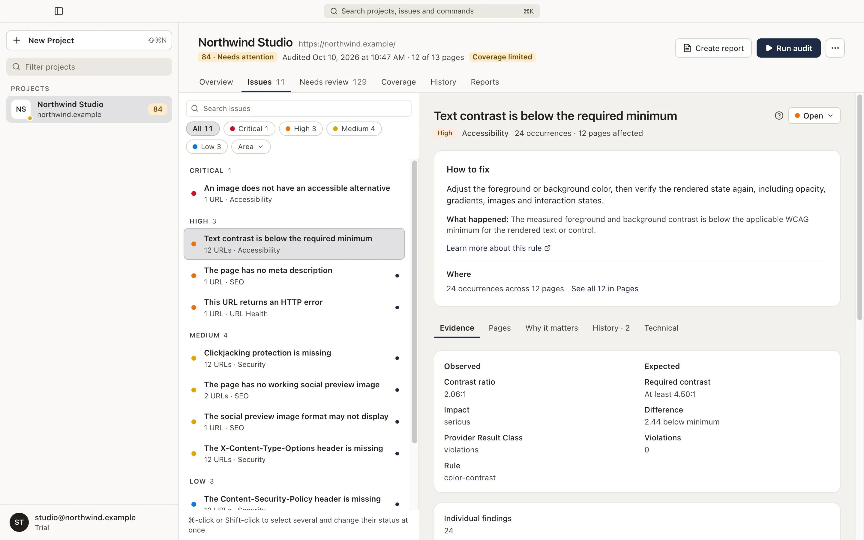Viewport: 864px width, 540px height.
Task: Switch to the Overview tab
Action: click(x=216, y=82)
